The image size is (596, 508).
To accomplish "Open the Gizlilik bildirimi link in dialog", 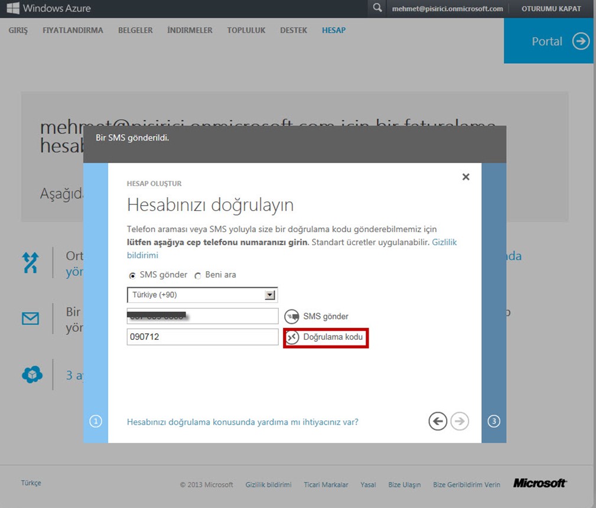I will (444, 242).
